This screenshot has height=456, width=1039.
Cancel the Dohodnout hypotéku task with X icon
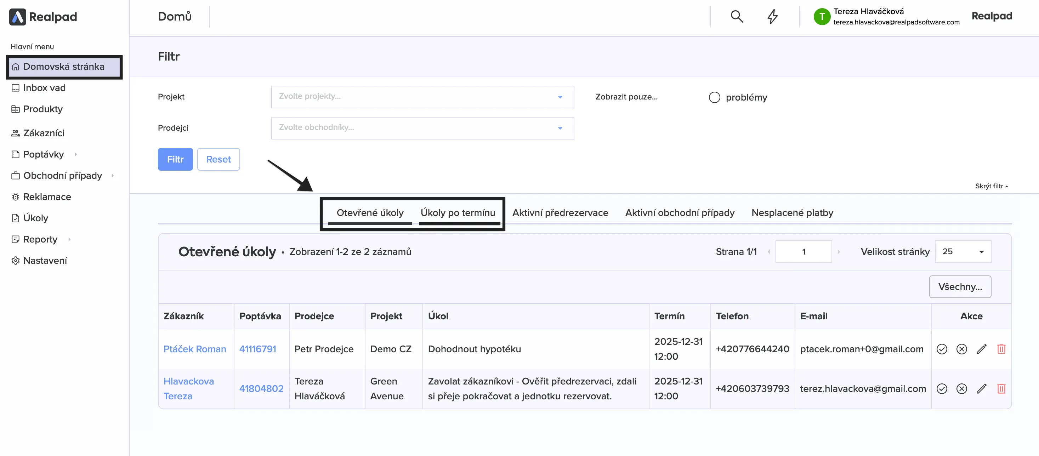click(961, 349)
